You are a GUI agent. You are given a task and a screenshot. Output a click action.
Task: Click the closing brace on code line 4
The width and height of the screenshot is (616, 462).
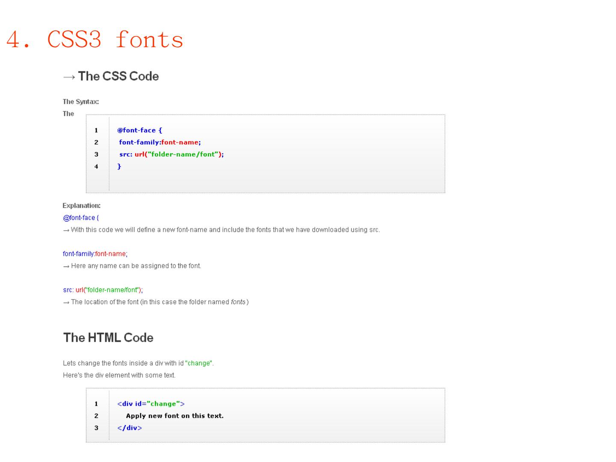pyautogui.click(x=119, y=166)
